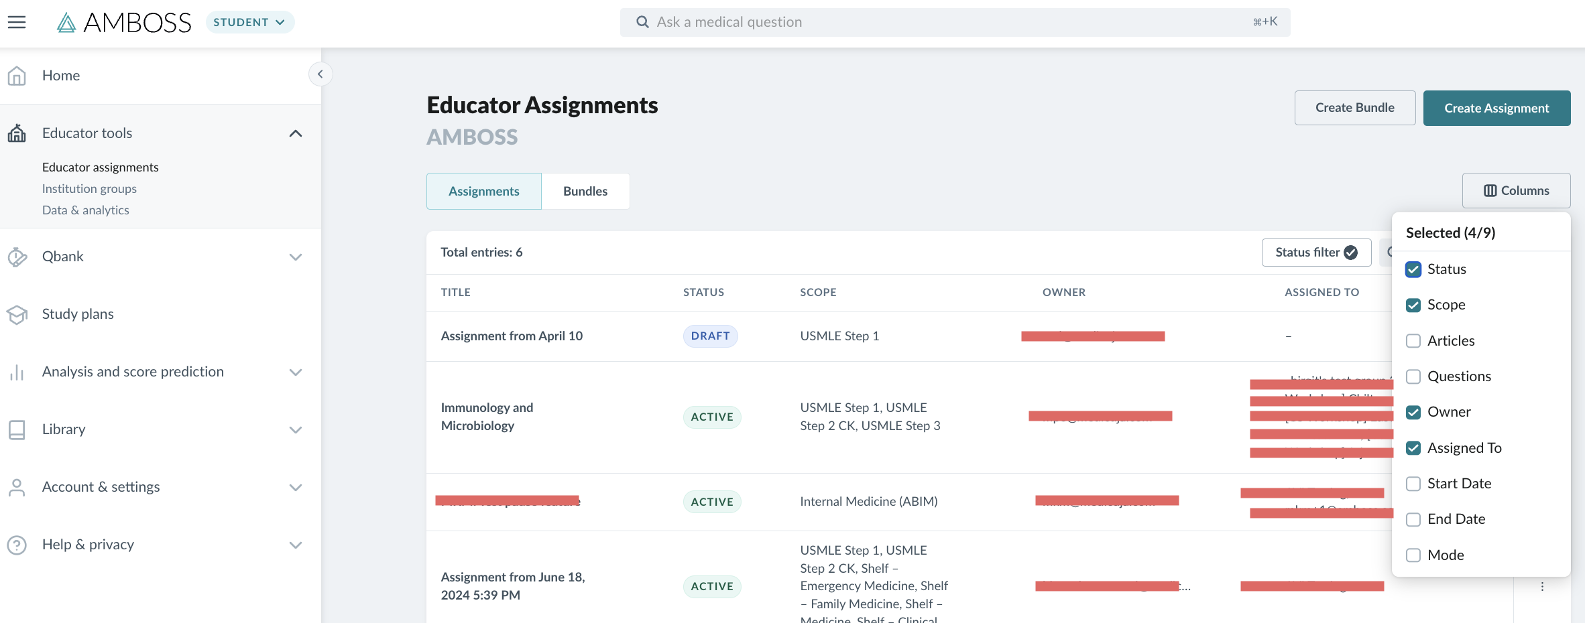The height and width of the screenshot is (623, 1585).
Task: Expand the Library chevron
Action: tap(296, 429)
